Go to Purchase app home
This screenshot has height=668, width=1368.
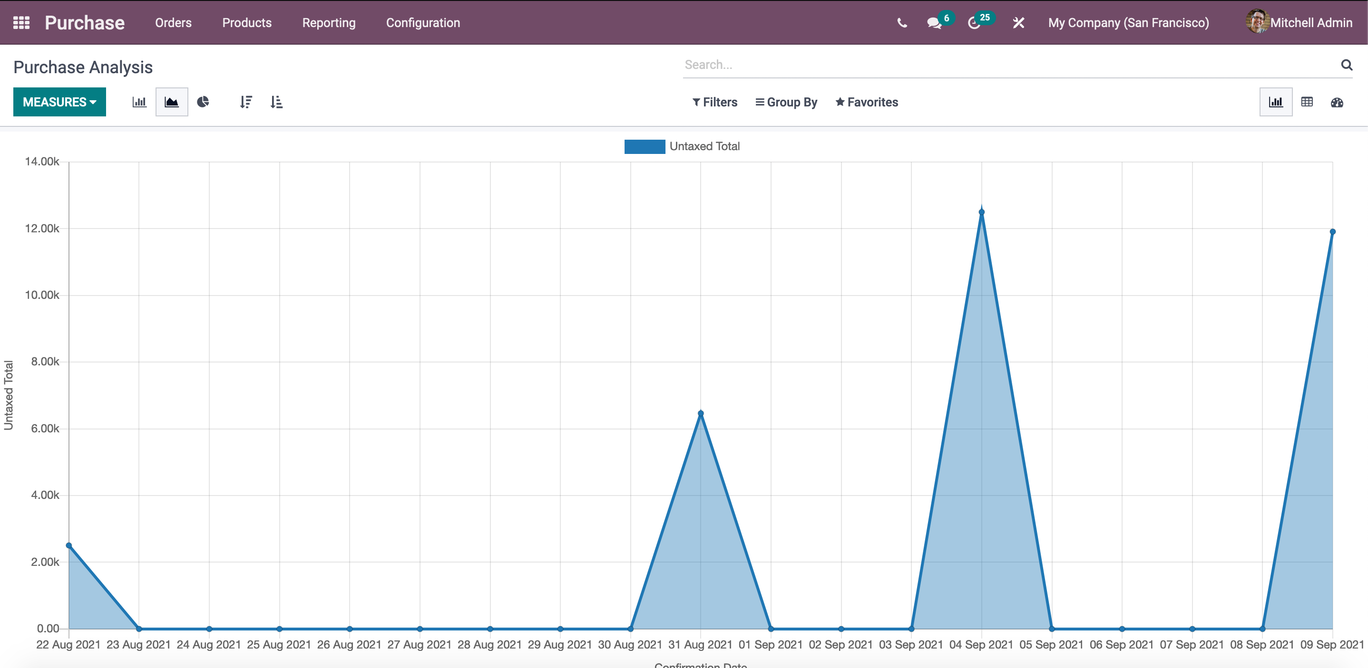[x=85, y=23]
